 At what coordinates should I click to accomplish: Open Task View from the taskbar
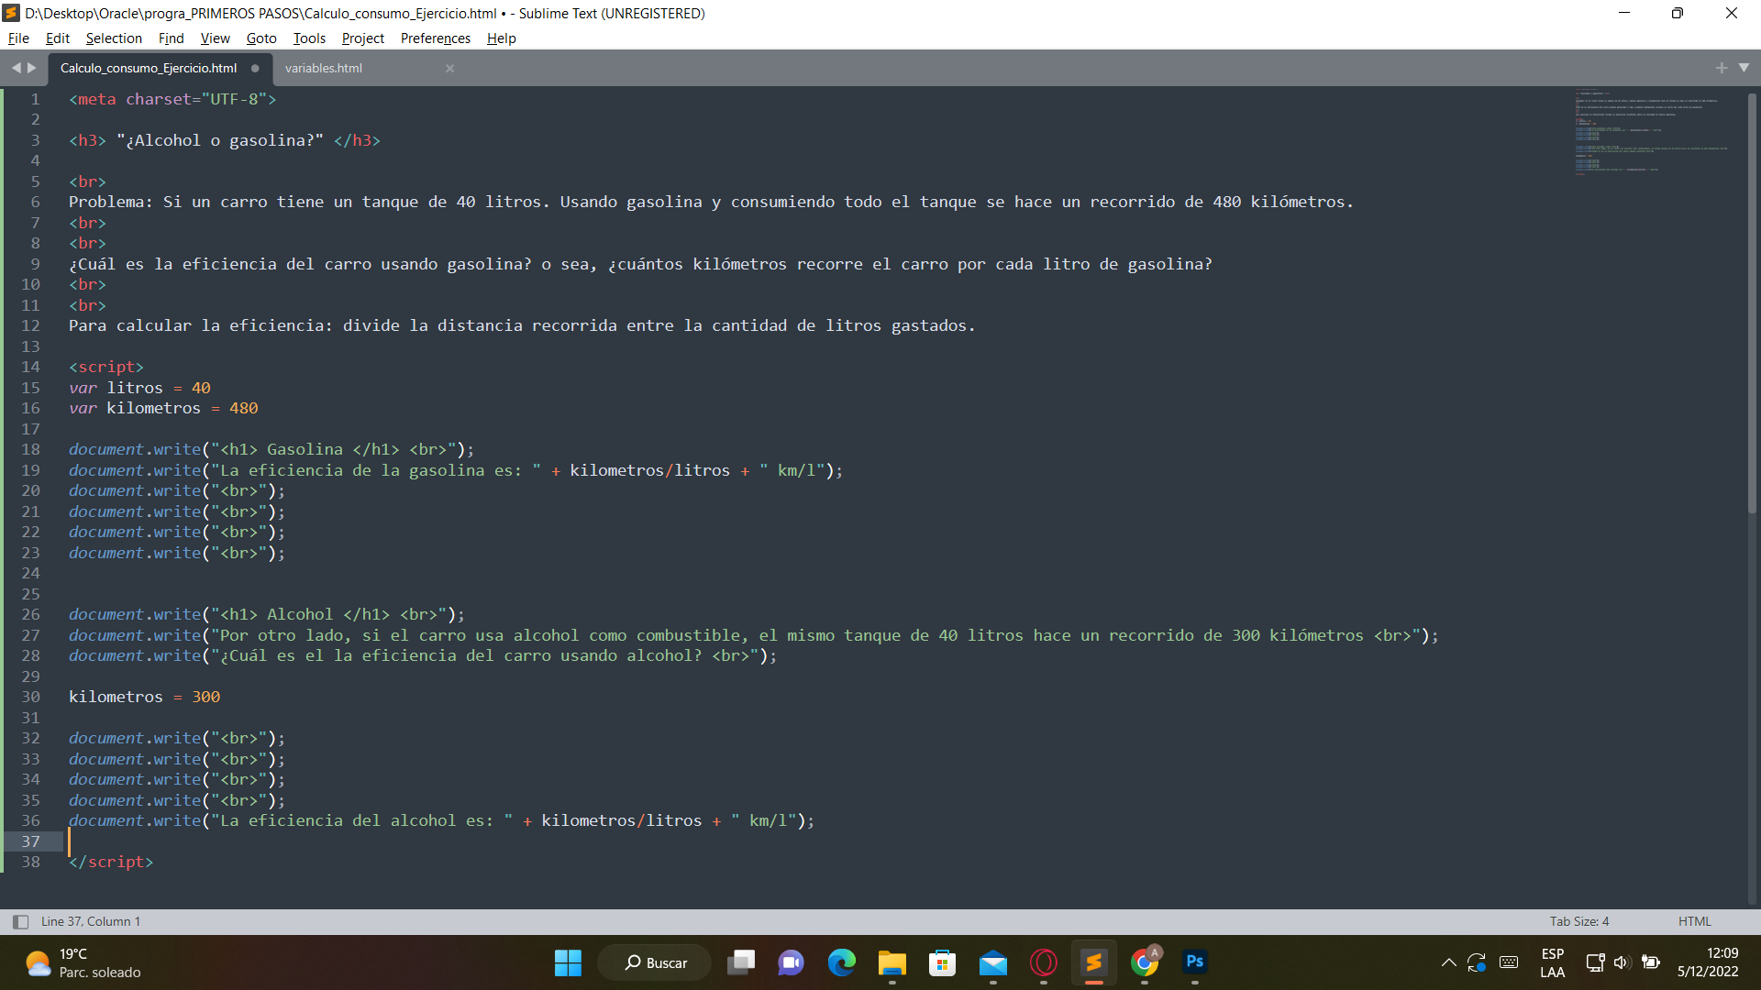(x=741, y=962)
